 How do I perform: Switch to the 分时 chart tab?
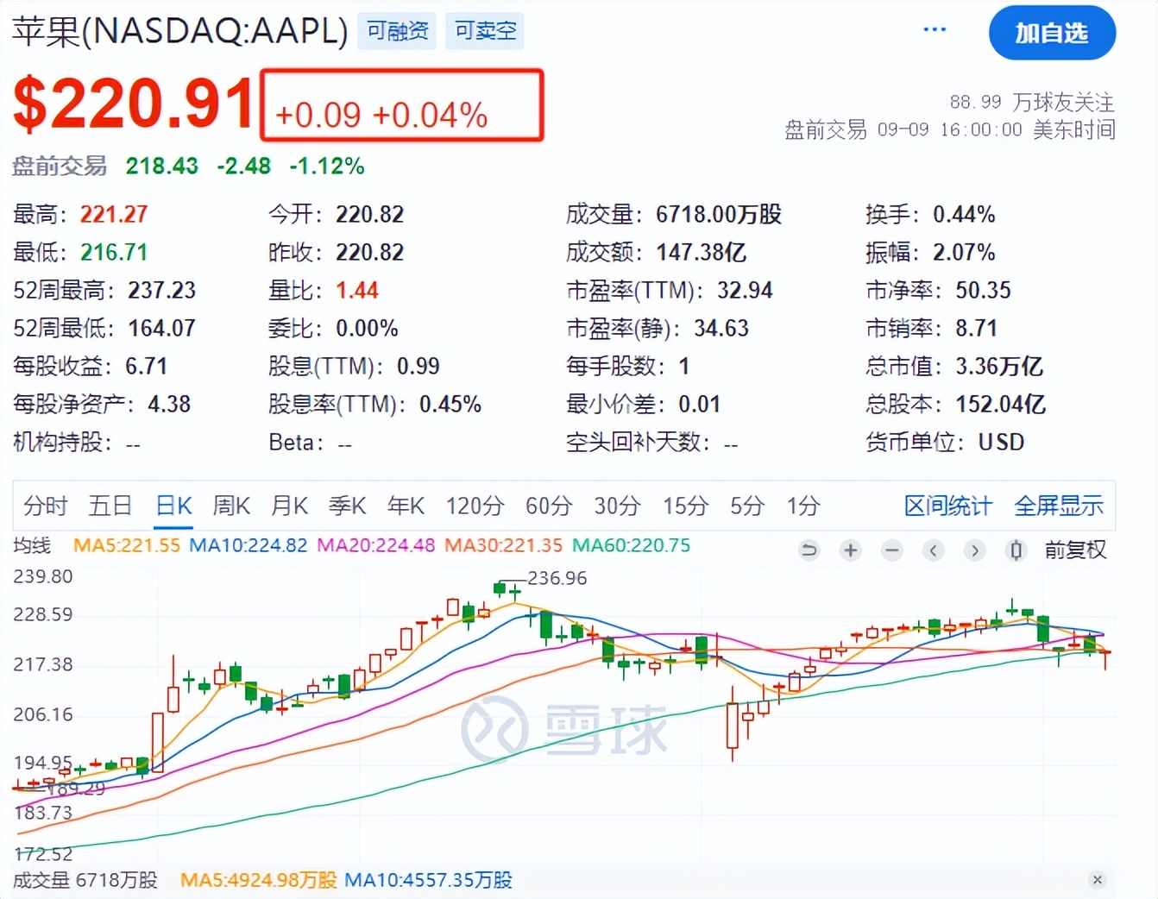point(45,506)
